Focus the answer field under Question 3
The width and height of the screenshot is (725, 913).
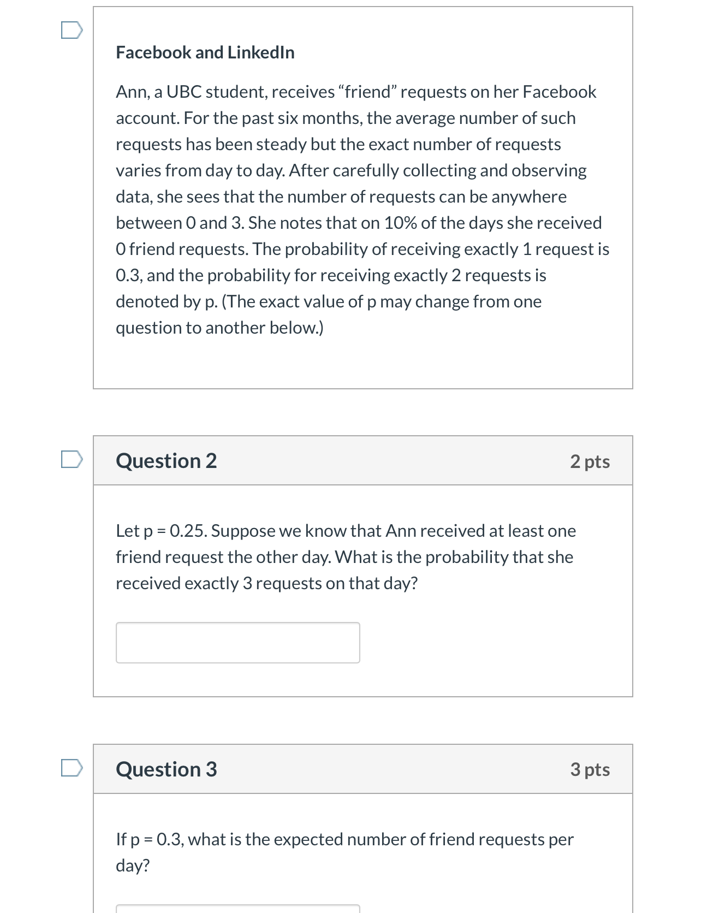(237, 909)
